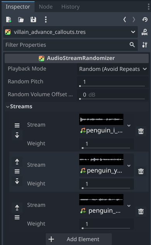The image size is (151, 245).
Task: Open inspector property tool options icon
Action: point(145,45)
